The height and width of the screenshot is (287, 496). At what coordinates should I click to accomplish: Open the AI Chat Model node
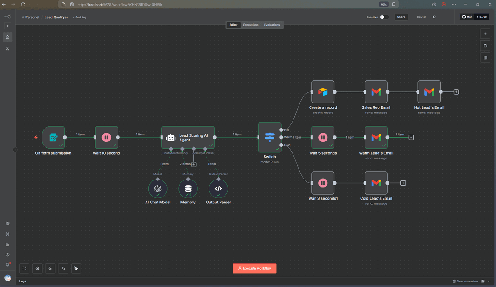click(x=158, y=188)
